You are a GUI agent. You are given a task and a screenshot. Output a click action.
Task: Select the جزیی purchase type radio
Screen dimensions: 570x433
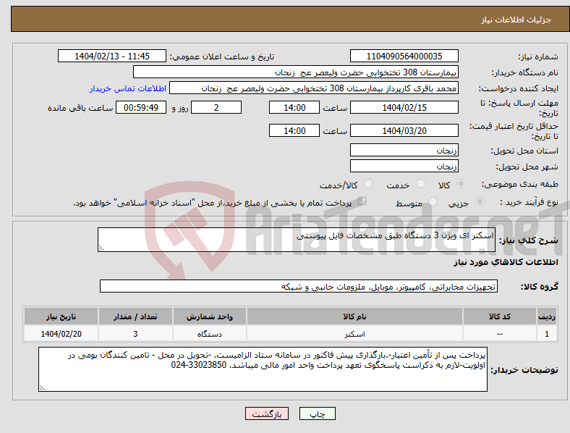pyautogui.click(x=480, y=201)
